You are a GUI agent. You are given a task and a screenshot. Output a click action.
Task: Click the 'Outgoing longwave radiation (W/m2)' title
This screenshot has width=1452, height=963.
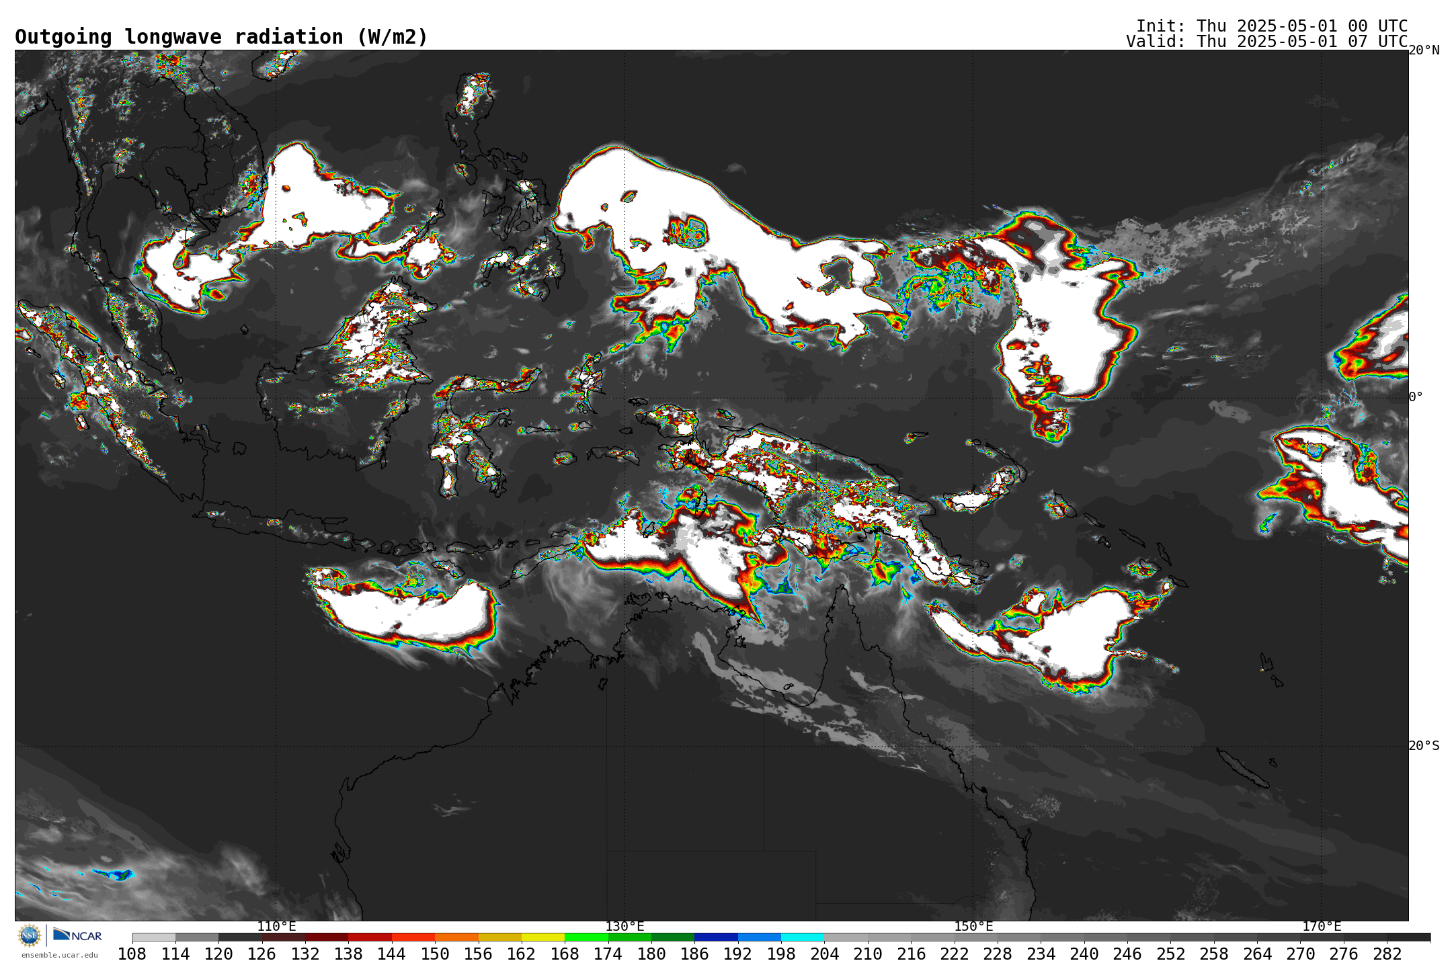pyautogui.click(x=221, y=37)
